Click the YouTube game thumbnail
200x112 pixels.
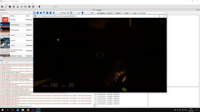click(x=5, y=20)
